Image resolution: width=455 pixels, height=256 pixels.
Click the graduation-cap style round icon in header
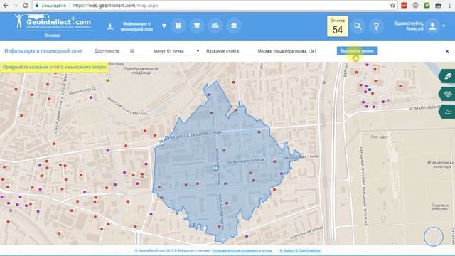click(x=197, y=26)
